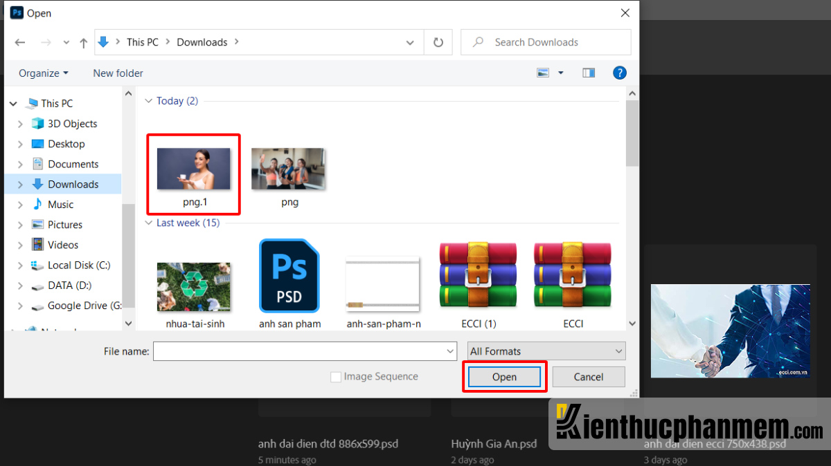Click the Documents folder icon in tree

[x=38, y=164]
